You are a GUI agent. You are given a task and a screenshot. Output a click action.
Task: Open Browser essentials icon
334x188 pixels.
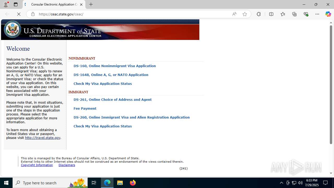(306, 14)
